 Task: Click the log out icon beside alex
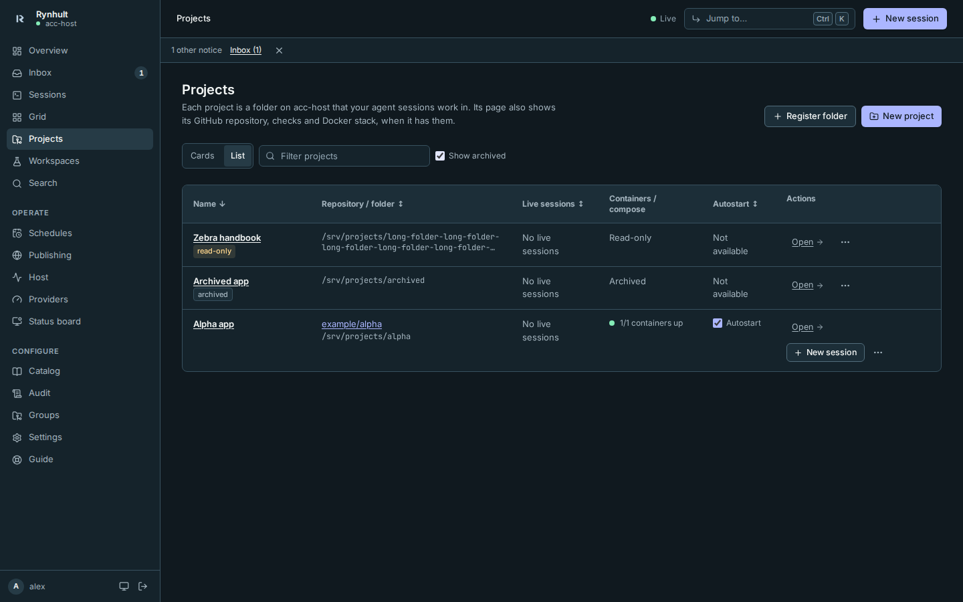click(x=142, y=587)
